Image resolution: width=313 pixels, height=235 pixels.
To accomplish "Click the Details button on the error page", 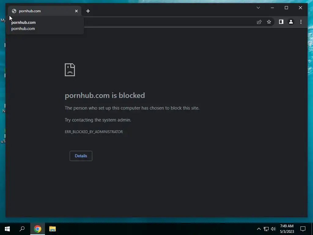I will tap(81, 156).
